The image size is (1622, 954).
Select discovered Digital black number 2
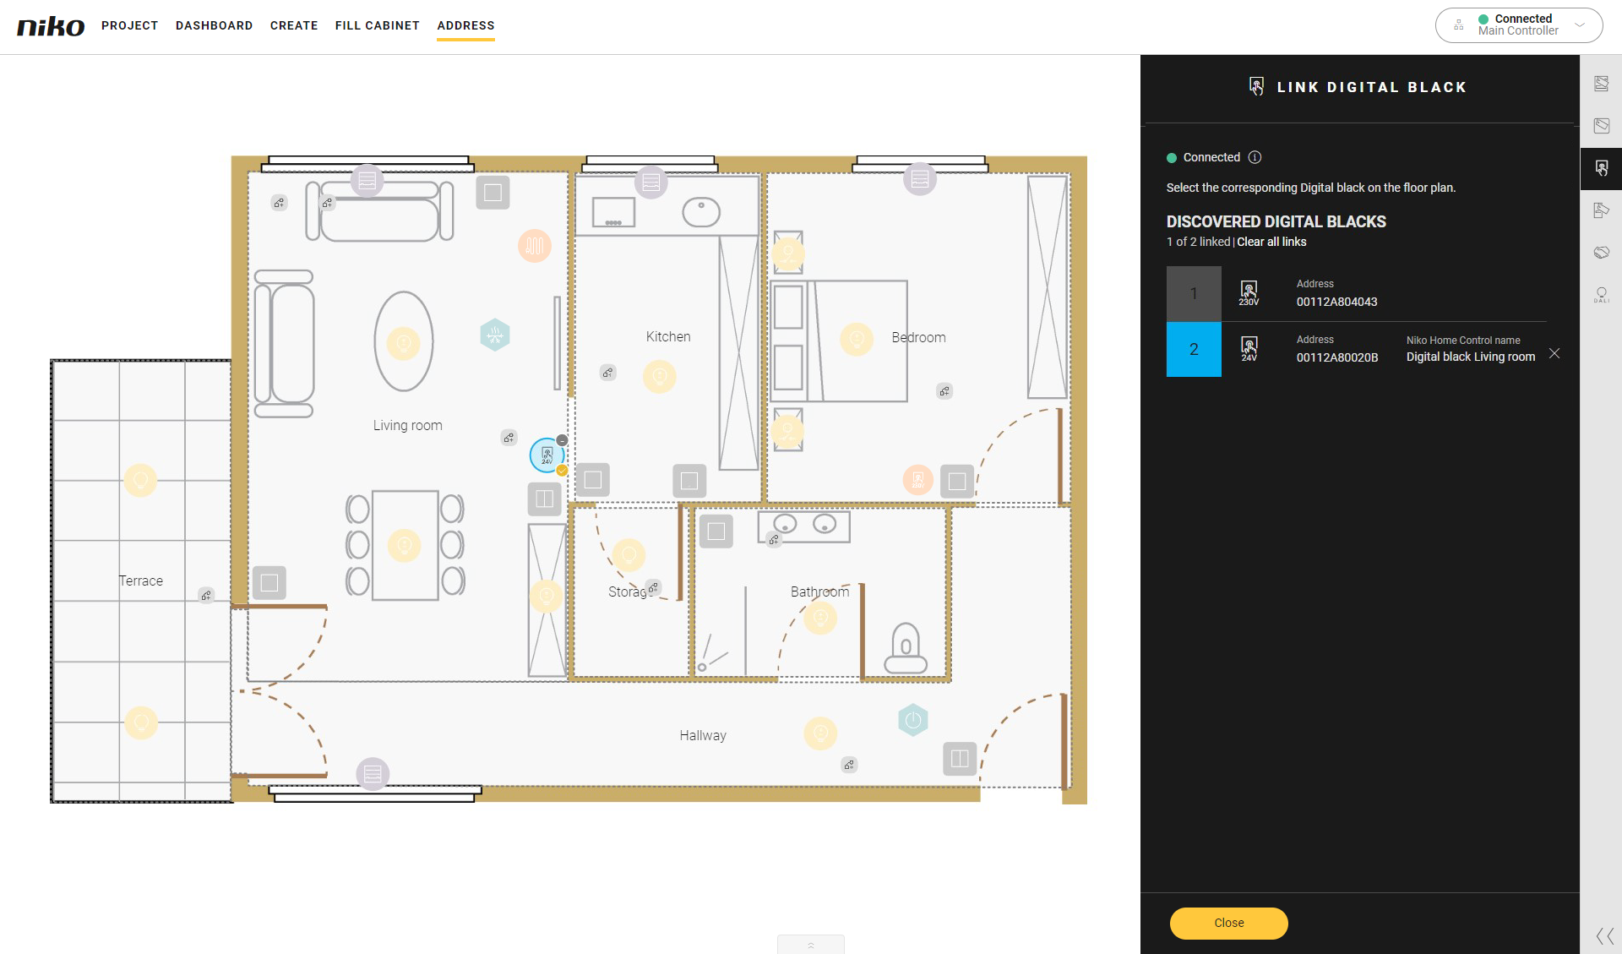pos(1193,349)
